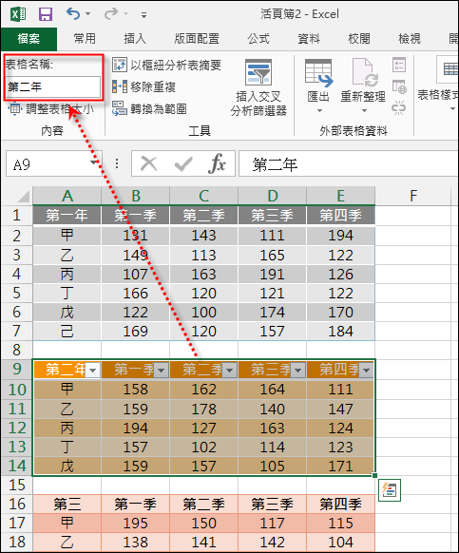
Task: Cancel formula entry with the X icon
Action: click(148, 164)
